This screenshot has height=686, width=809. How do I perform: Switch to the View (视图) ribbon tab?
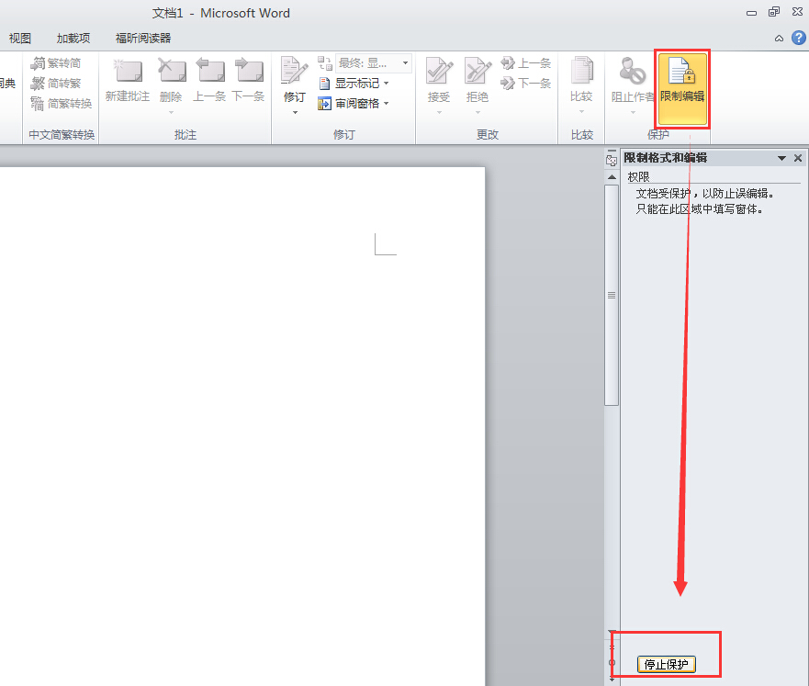pos(20,39)
